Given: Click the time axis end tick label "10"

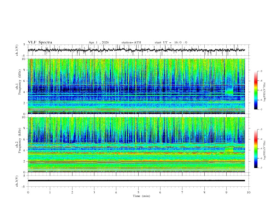Looking at the screenshot, I should [x=249, y=192].
